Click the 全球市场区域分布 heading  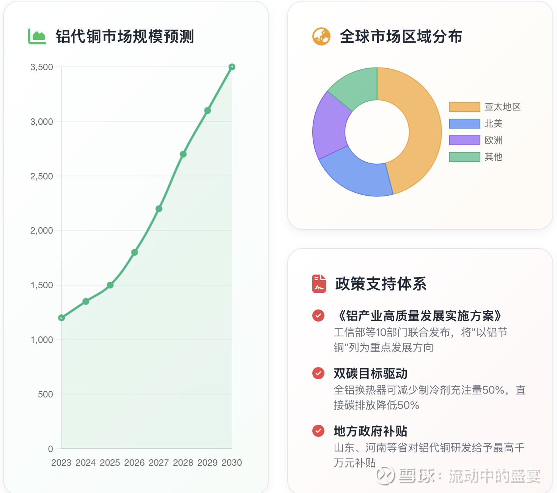click(401, 37)
